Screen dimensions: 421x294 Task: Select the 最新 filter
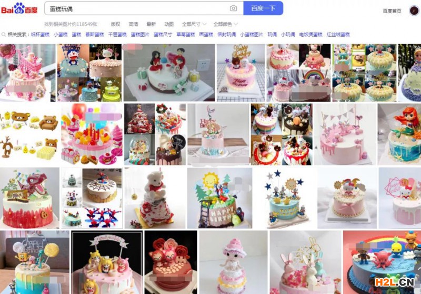(151, 24)
